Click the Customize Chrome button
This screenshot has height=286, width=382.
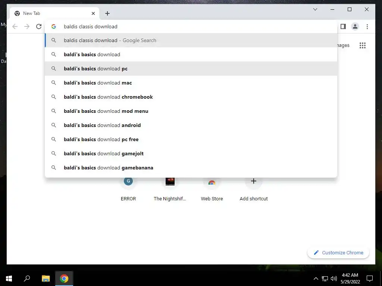(x=338, y=253)
